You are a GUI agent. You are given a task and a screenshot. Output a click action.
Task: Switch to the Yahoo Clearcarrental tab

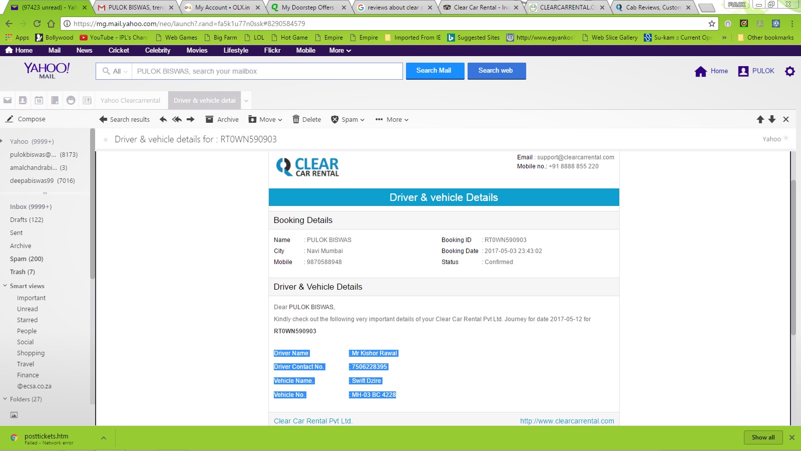(130, 100)
